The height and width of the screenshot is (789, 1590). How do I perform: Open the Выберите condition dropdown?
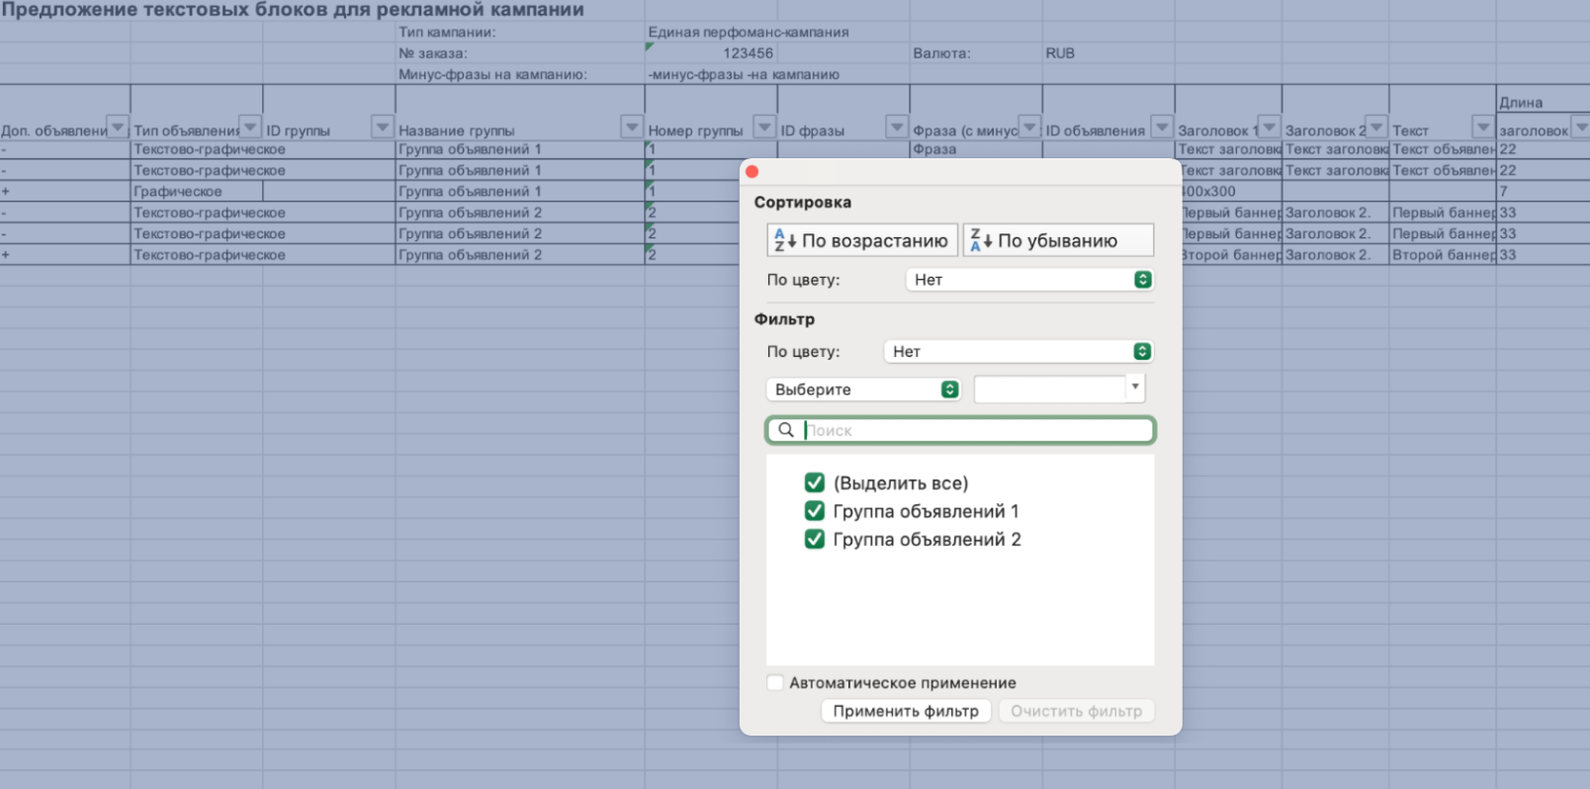(863, 390)
